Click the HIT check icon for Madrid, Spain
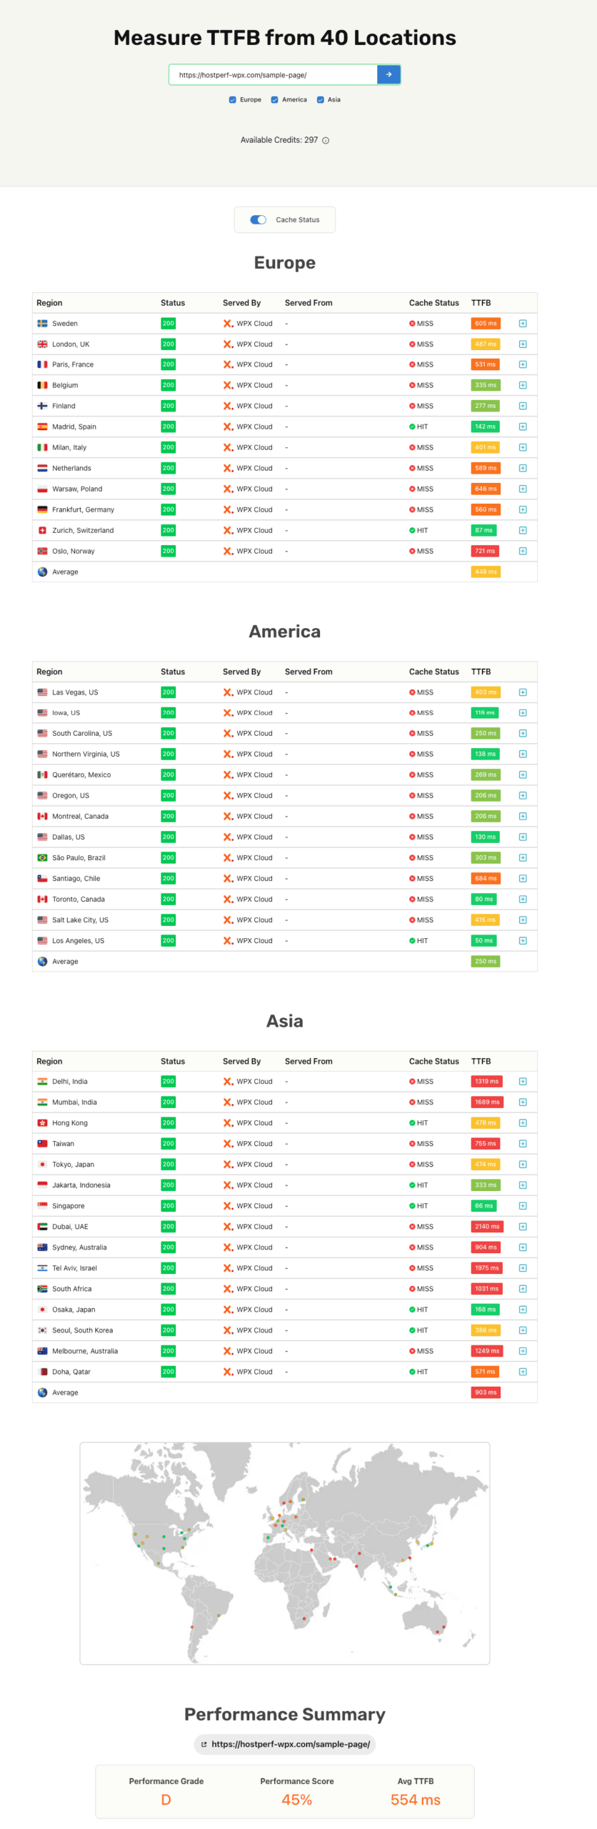This screenshot has width=597, height=1829. [x=412, y=427]
